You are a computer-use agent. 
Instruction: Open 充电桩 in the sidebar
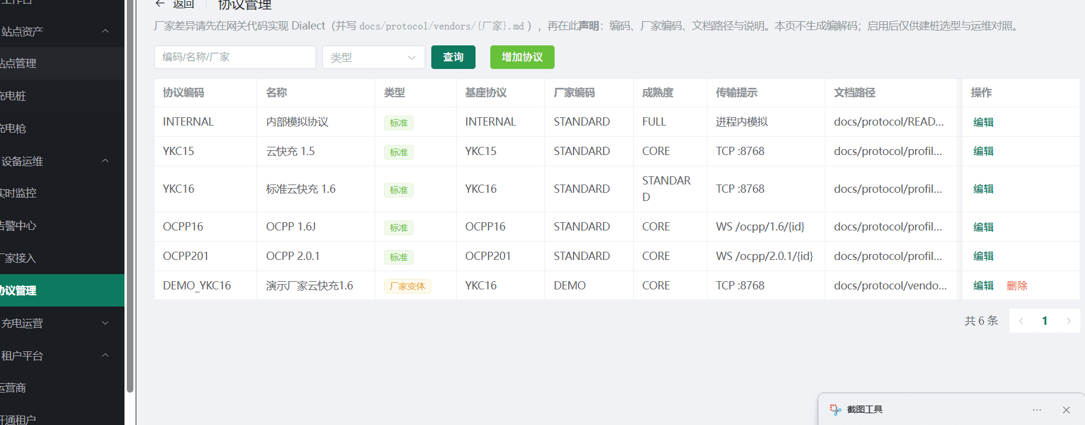click(x=62, y=95)
